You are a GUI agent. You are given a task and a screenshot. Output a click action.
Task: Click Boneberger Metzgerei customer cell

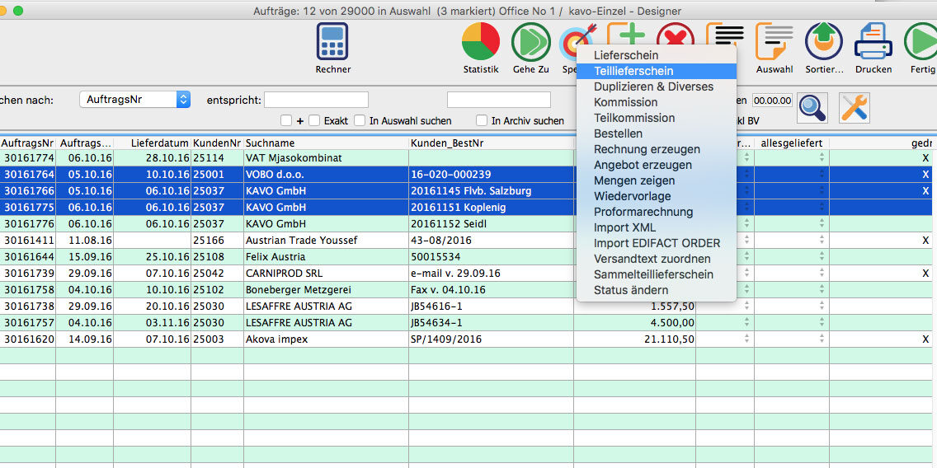(327, 290)
